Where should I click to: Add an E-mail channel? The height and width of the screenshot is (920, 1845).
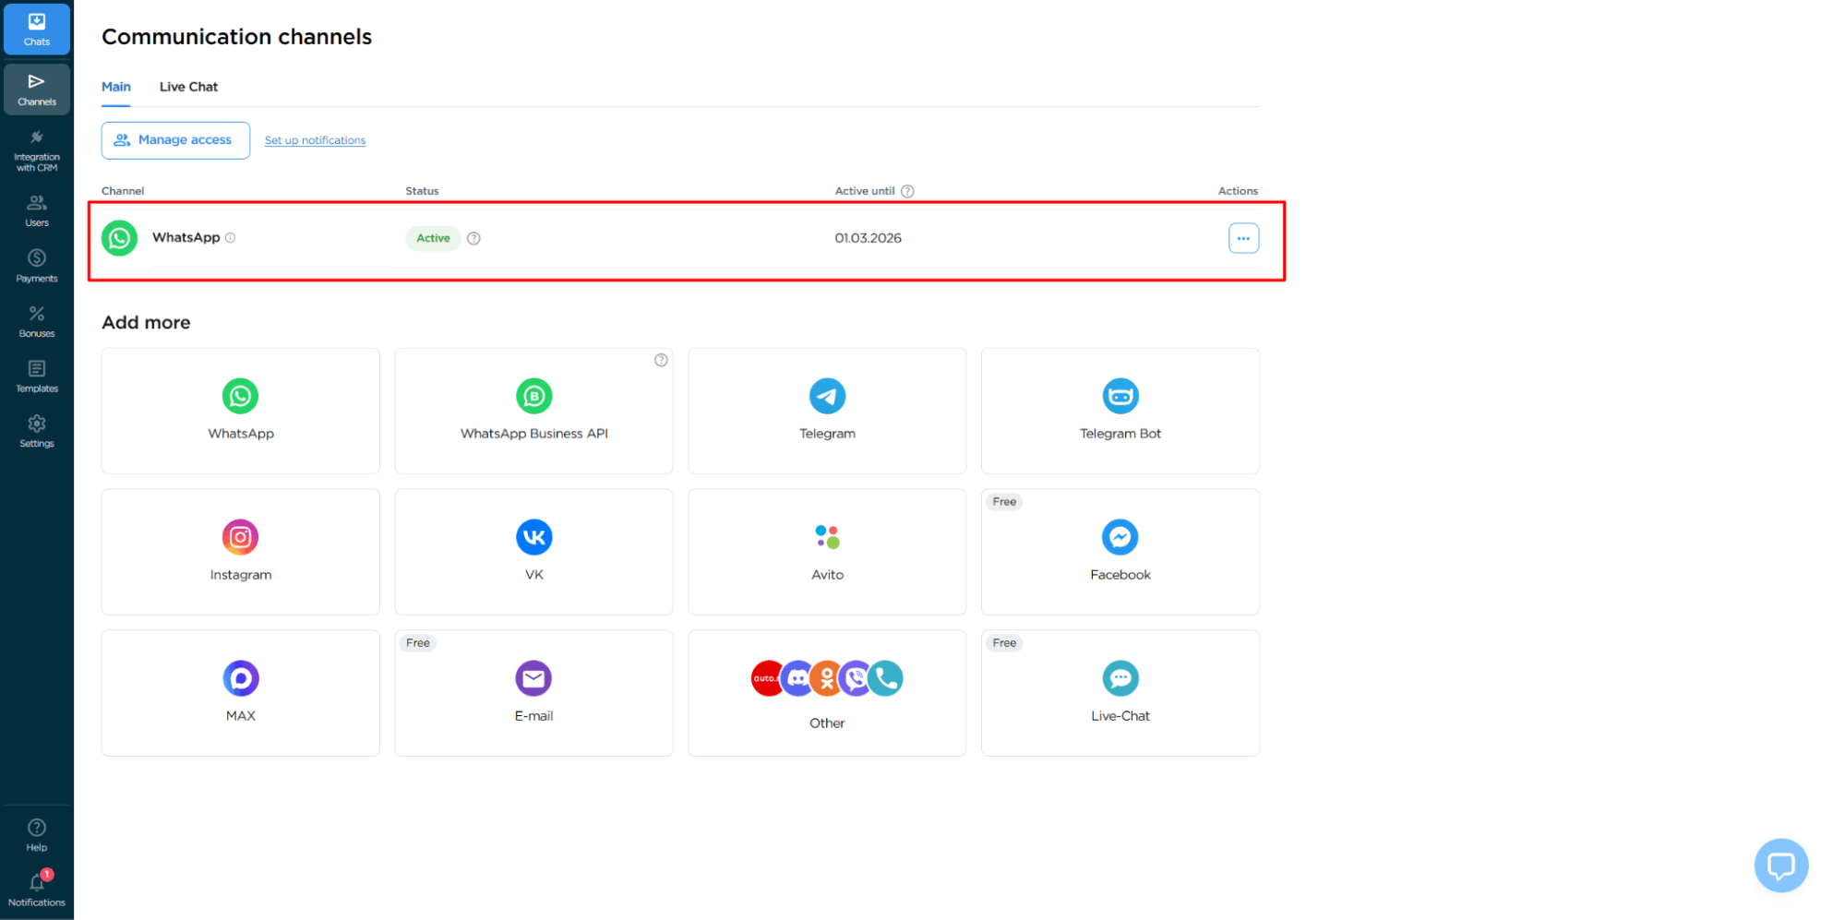click(x=533, y=693)
